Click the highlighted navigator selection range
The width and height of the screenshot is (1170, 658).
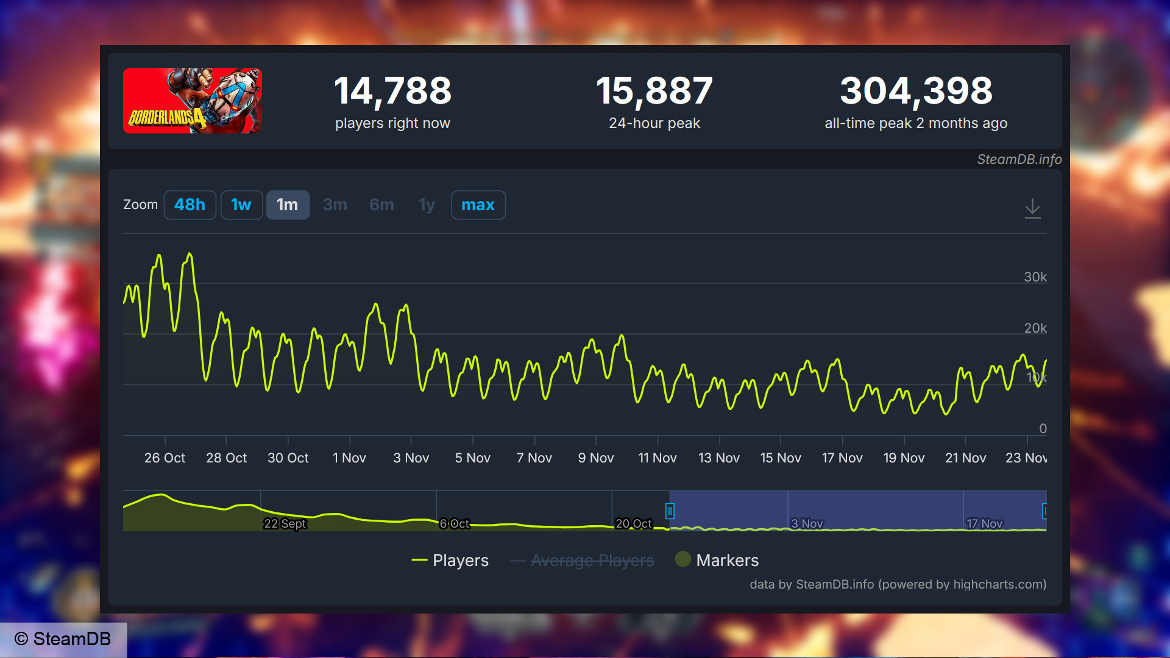[858, 511]
